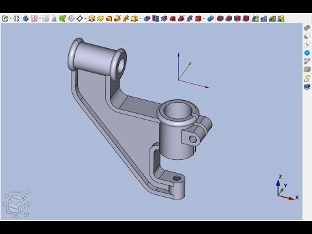Select the Subtractive Helix tool

[x=190, y=19]
